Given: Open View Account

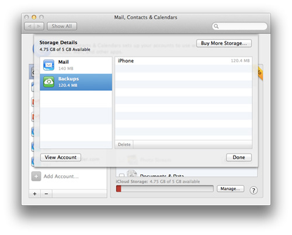Looking at the screenshot, I should [61, 157].
